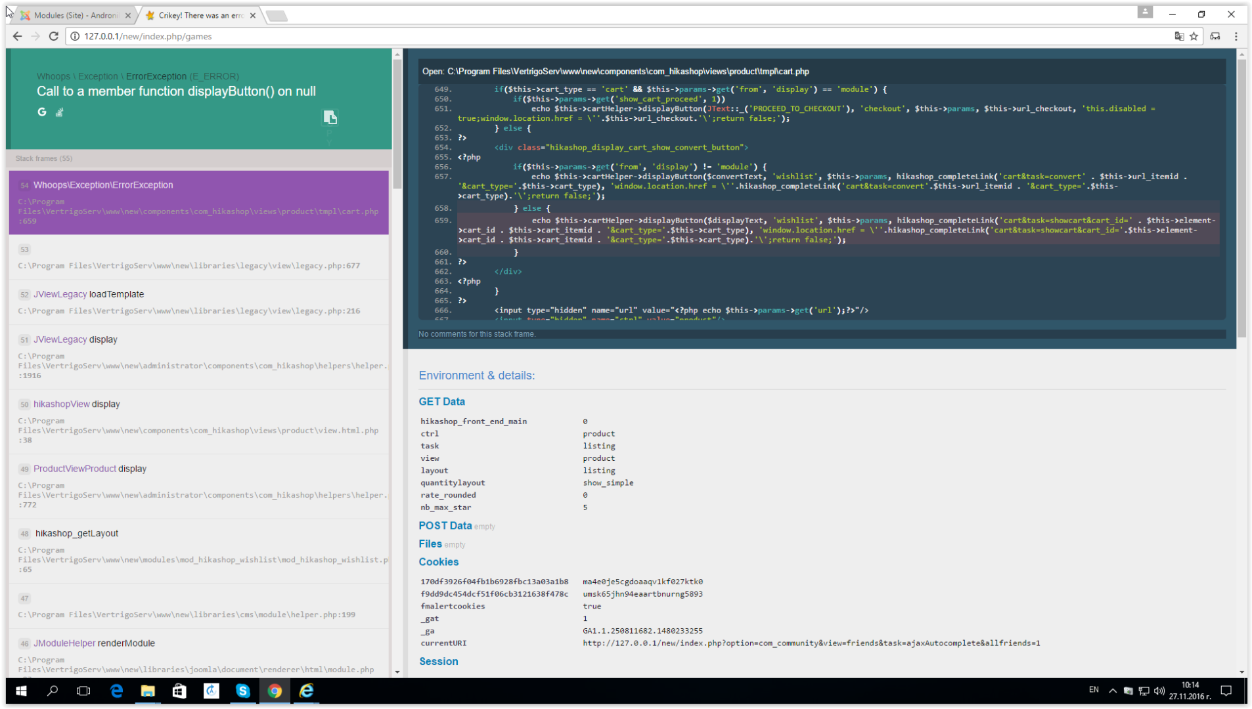
Task: Search the error on Stack Overflow icon
Action: pos(59,112)
